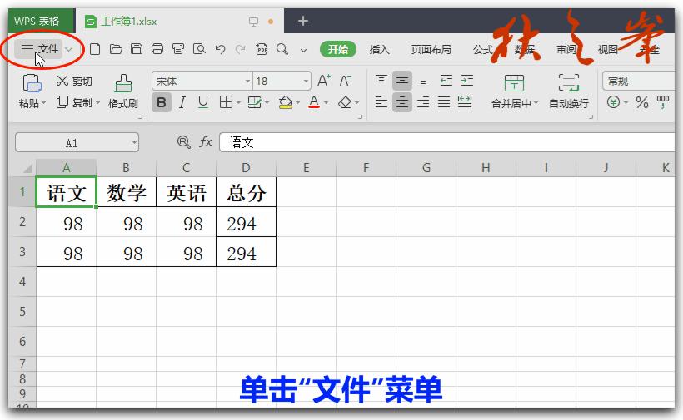
Task: Export to PDF icon
Action: pyautogui.click(x=262, y=49)
